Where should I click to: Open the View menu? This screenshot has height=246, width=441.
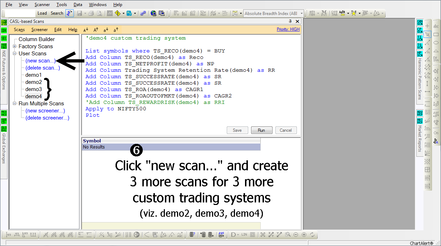pyautogui.click(x=23, y=5)
